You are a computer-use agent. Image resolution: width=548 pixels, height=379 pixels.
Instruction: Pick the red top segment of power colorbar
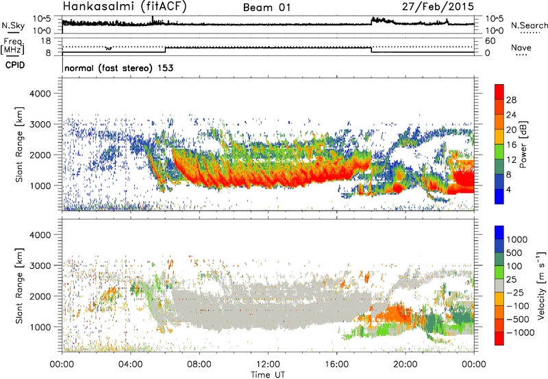pos(499,92)
